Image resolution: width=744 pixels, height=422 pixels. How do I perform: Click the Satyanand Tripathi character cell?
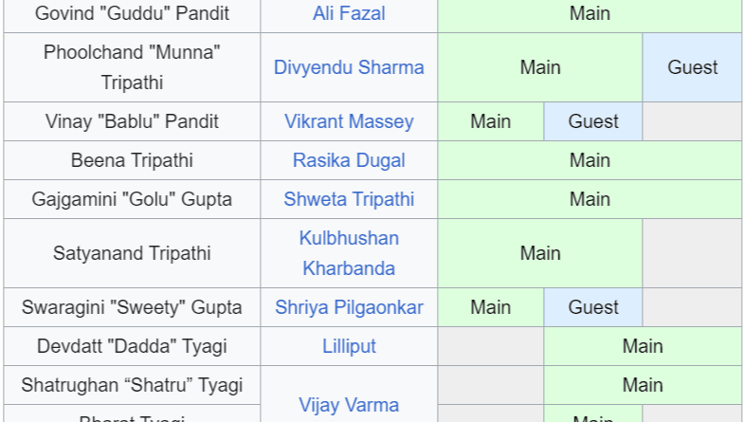coord(132,253)
